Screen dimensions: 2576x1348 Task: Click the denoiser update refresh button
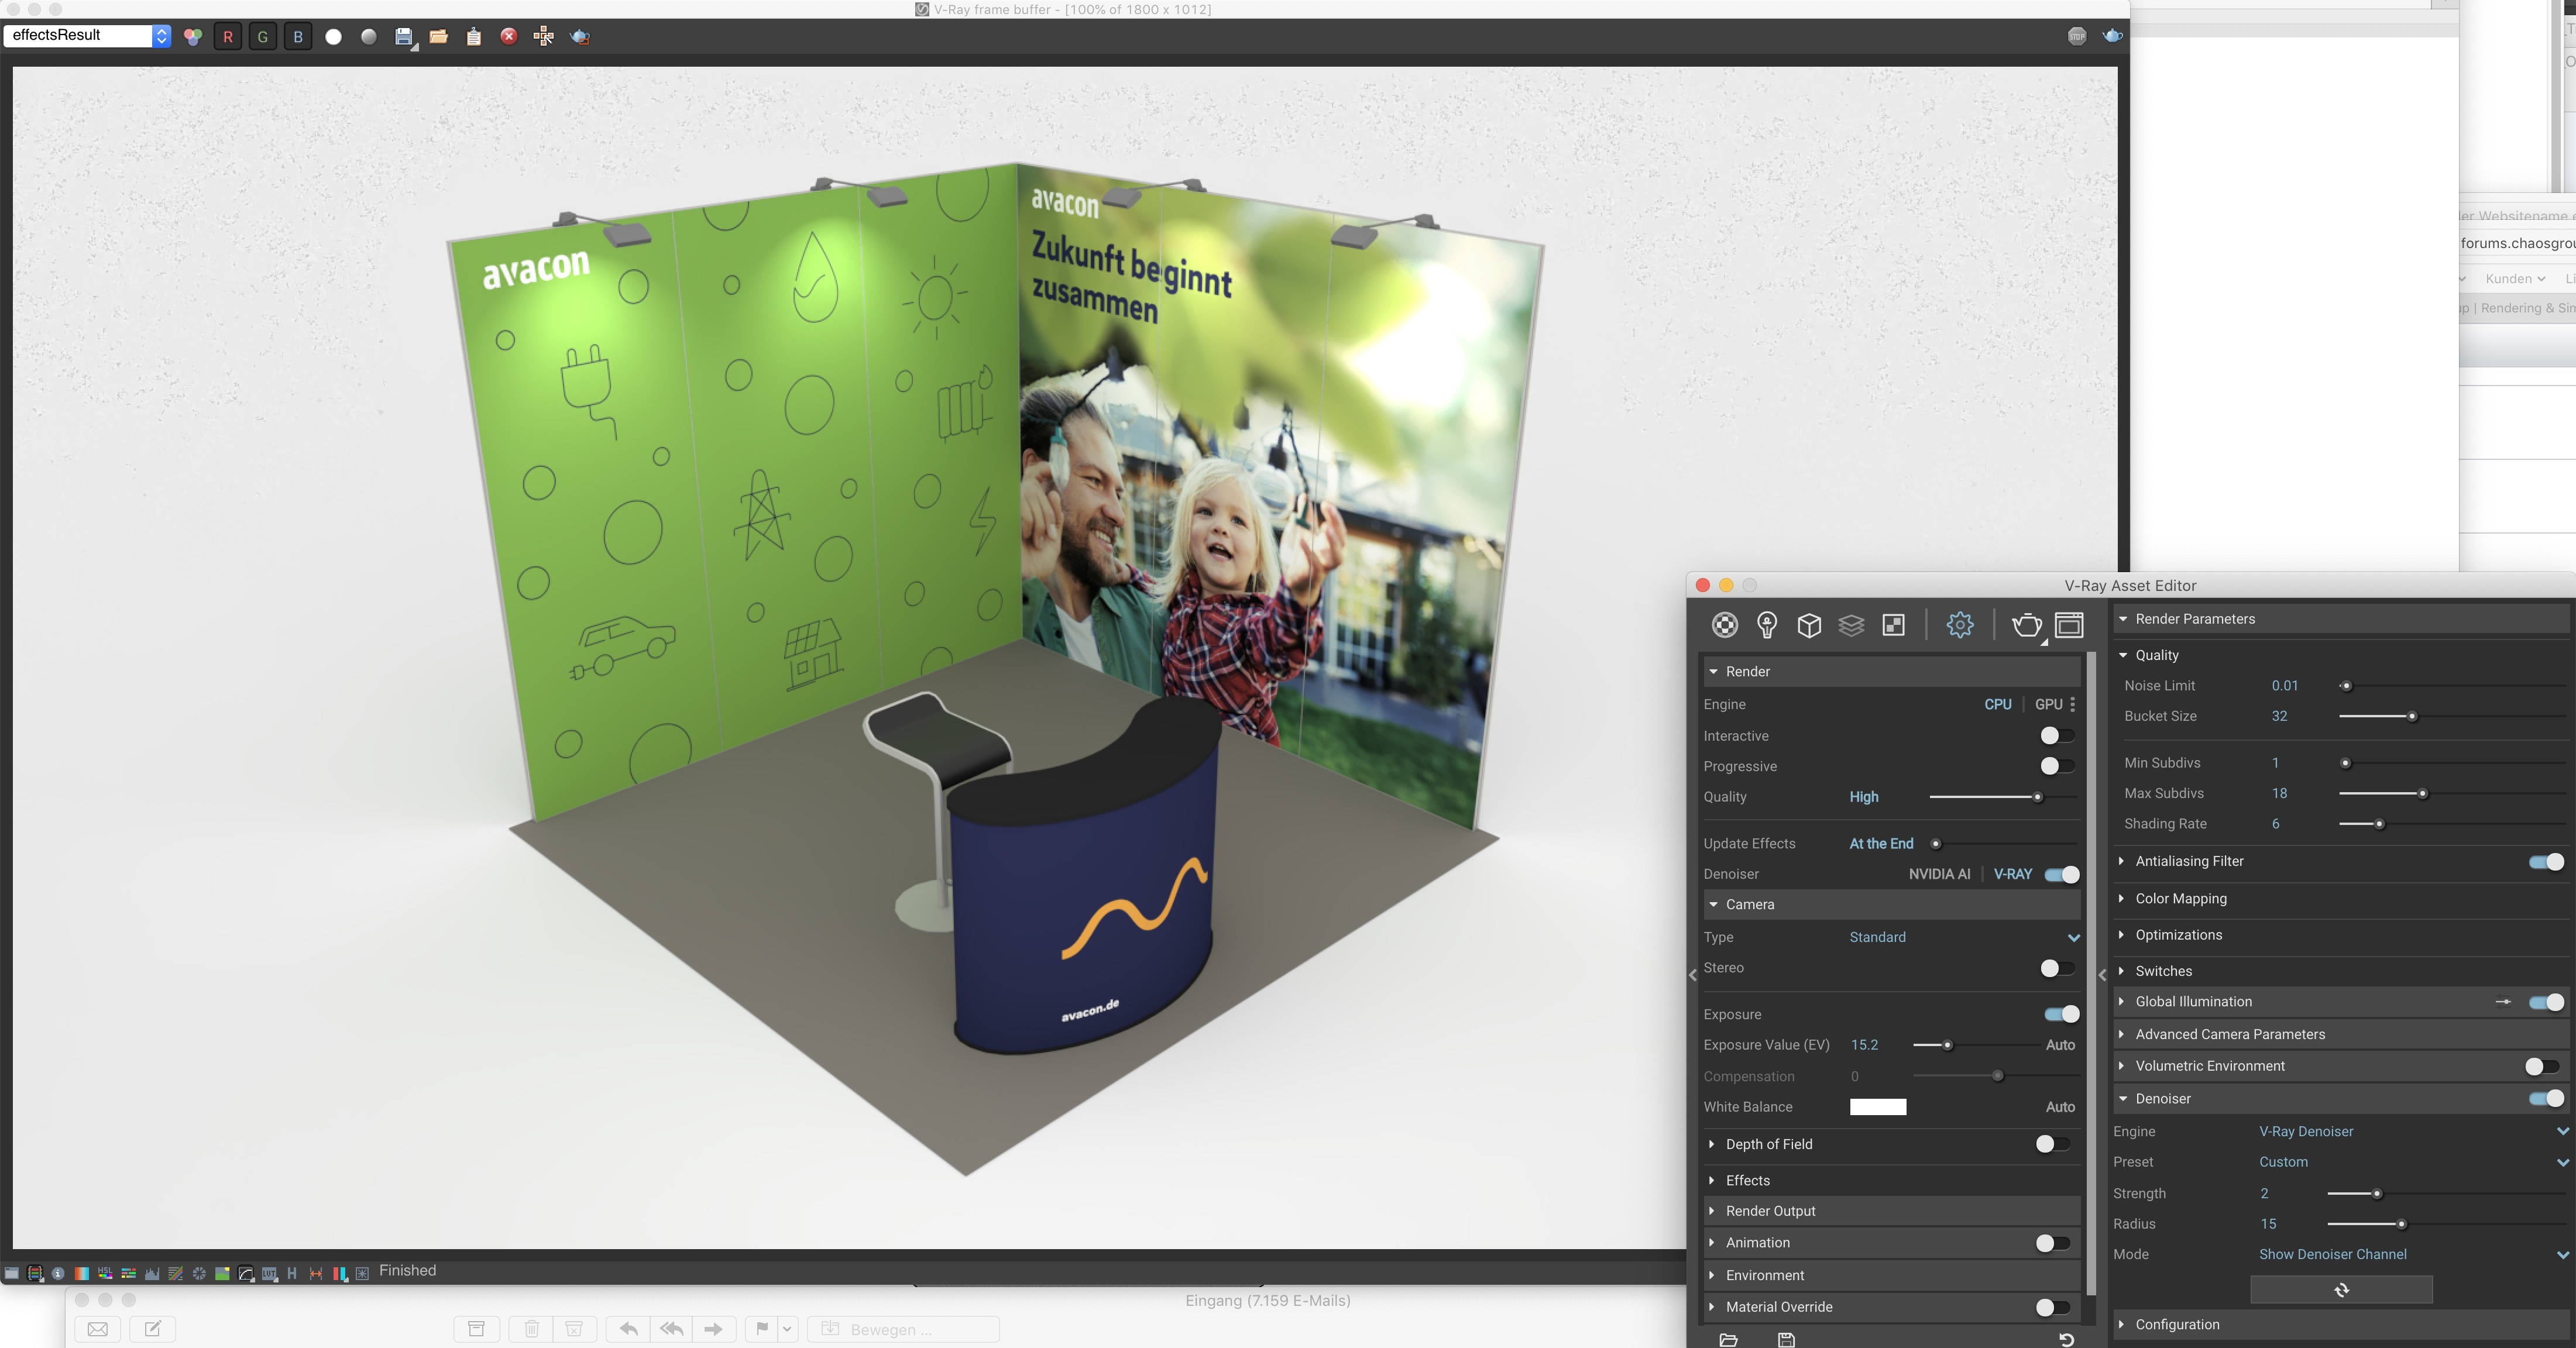point(2341,1290)
